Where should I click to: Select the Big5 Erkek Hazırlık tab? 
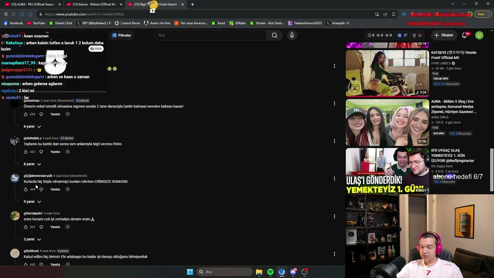156,4
